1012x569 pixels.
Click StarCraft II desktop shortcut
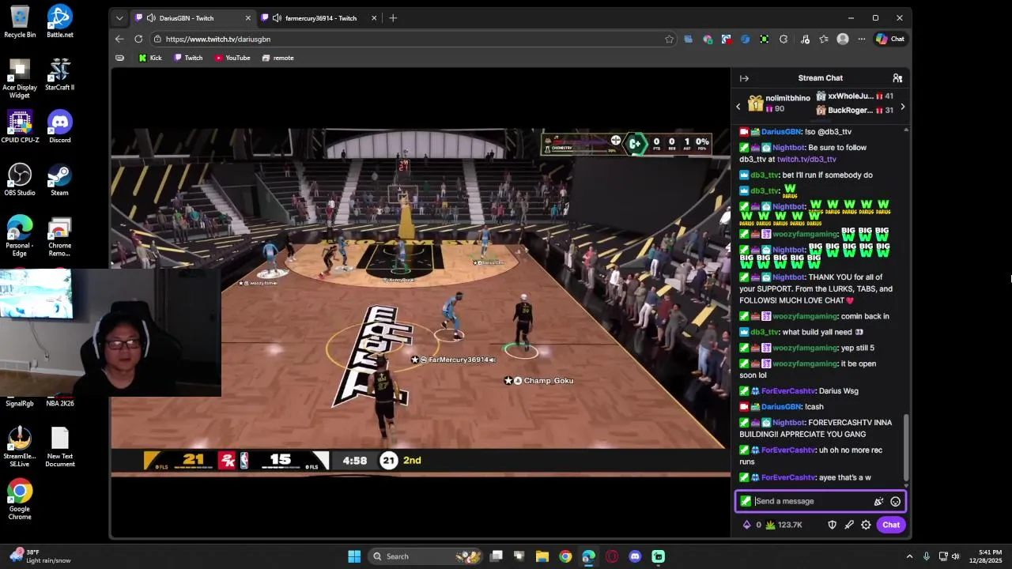(x=60, y=74)
